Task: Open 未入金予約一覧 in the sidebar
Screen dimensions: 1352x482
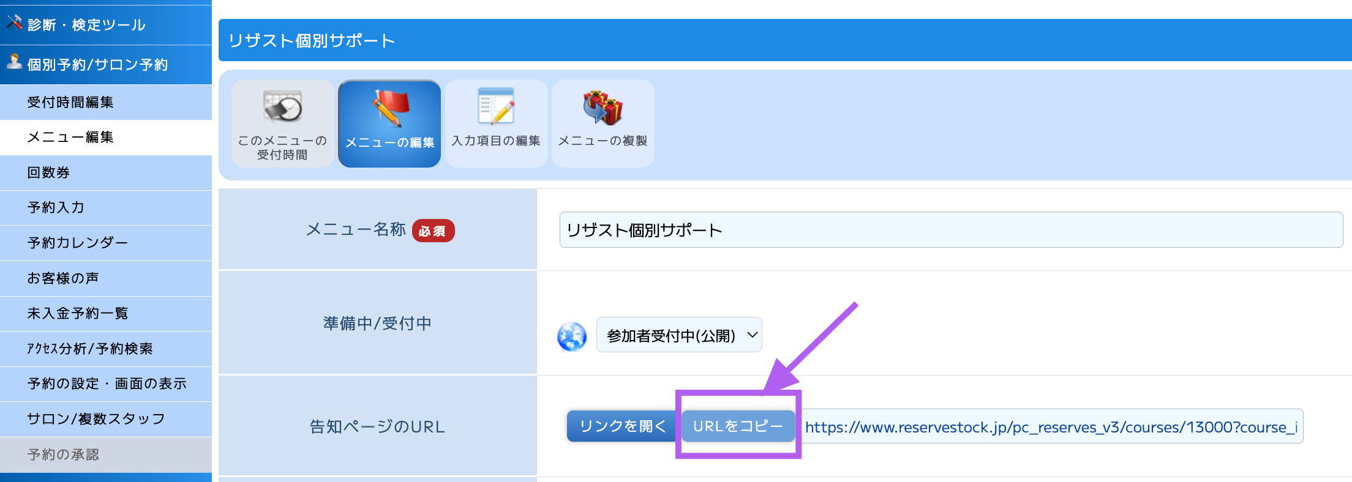Action: click(x=78, y=313)
